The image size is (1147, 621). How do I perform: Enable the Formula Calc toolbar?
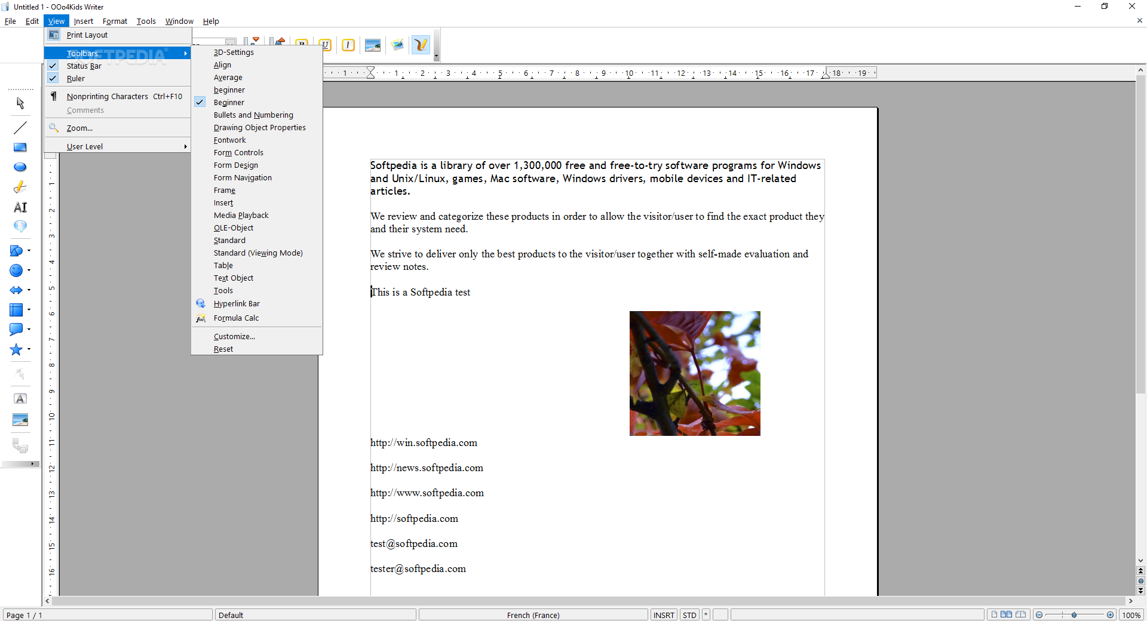(257, 318)
